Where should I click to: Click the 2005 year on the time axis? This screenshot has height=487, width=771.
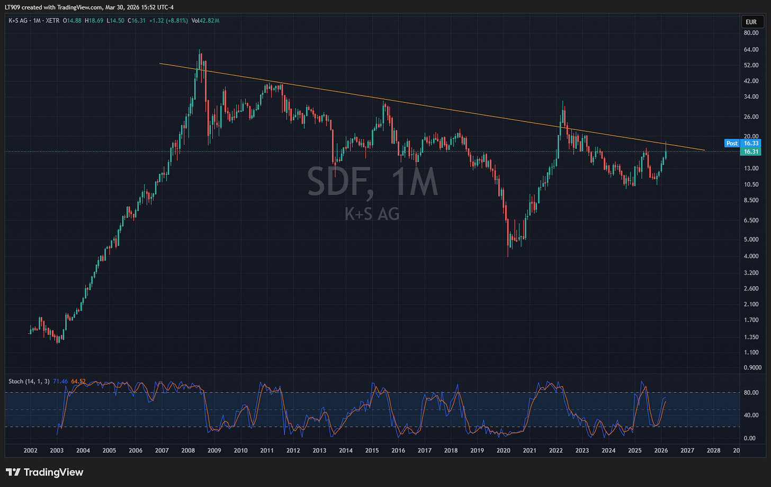[x=109, y=450]
